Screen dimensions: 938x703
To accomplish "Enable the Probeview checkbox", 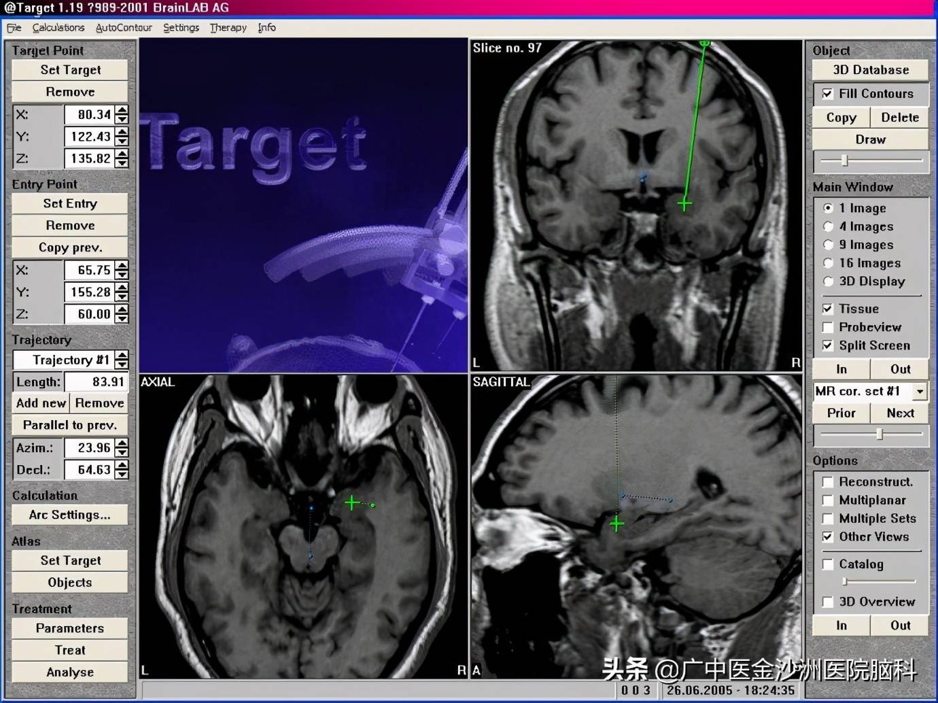I will click(827, 327).
